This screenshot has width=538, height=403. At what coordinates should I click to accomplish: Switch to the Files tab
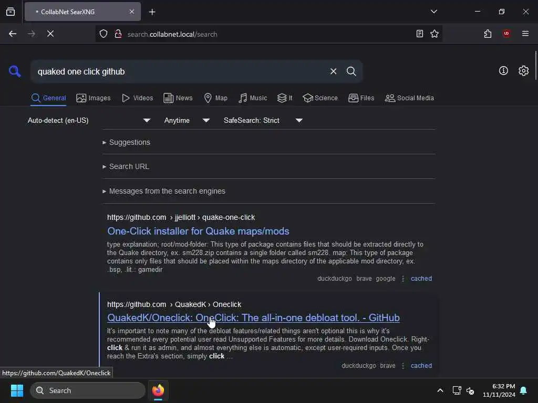tap(361, 98)
